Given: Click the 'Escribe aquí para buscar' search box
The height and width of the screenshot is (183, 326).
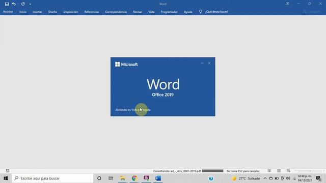Looking at the screenshot, I should pyautogui.click(x=52, y=178).
